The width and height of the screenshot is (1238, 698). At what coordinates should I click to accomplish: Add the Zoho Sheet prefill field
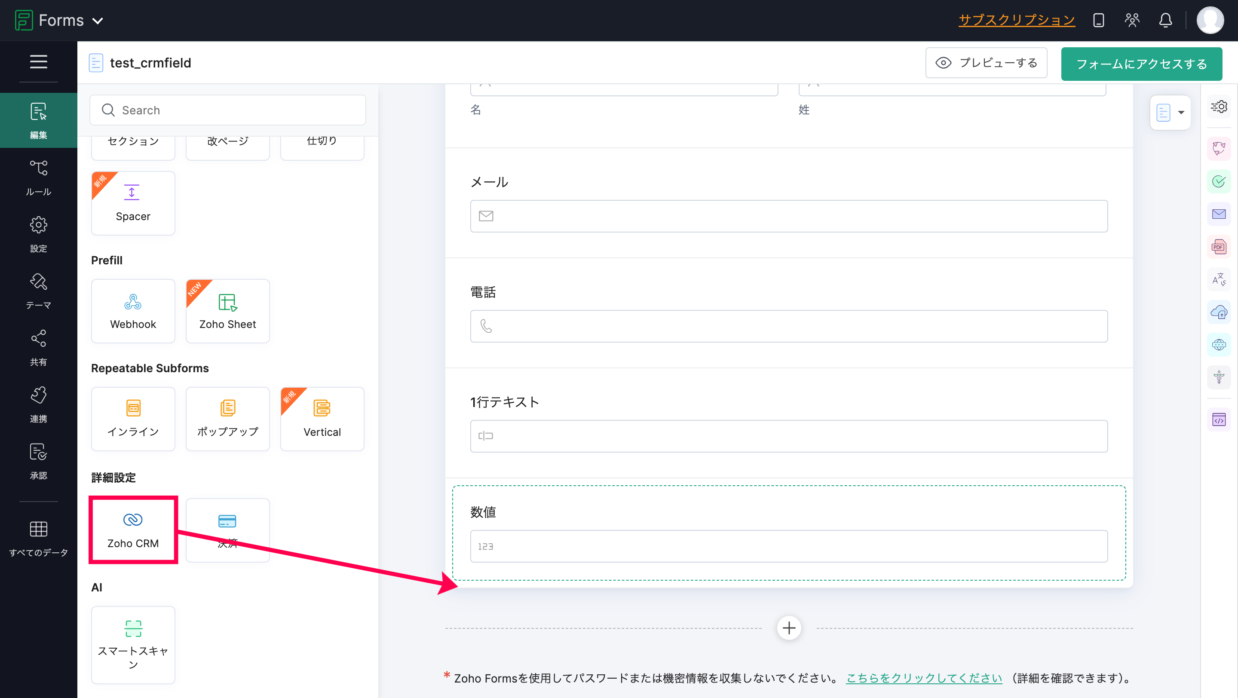point(227,311)
